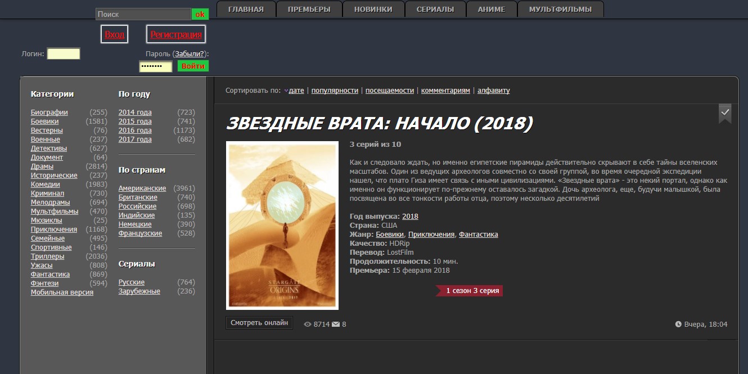Image resolution: width=748 pixels, height=374 pixels.
Task: Open the Боевики category in sidebar
Action: [45, 121]
